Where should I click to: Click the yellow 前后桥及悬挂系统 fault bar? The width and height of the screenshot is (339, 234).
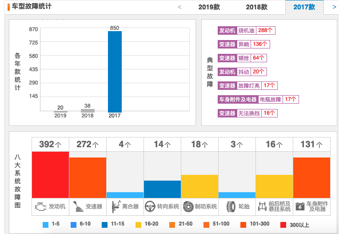pos(275,186)
